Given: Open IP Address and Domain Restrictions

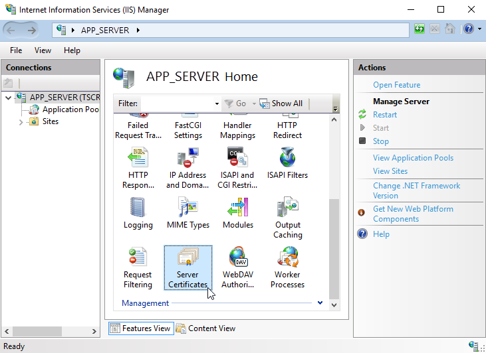Looking at the screenshot, I should (187, 168).
